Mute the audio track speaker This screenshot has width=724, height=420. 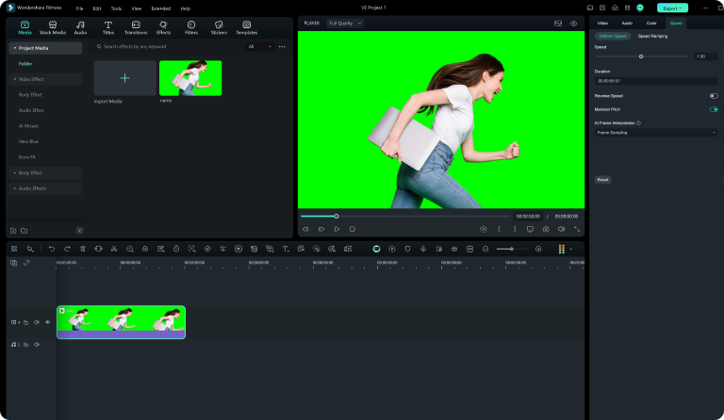pyautogui.click(x=37, y=345)
